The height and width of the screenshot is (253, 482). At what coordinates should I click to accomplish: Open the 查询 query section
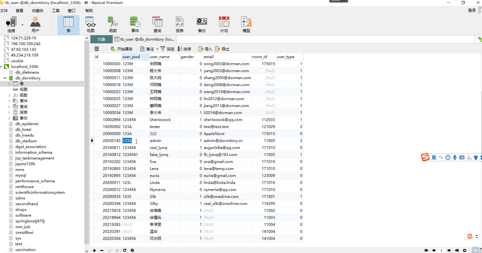pyautogui.click(x=157, y=25)
